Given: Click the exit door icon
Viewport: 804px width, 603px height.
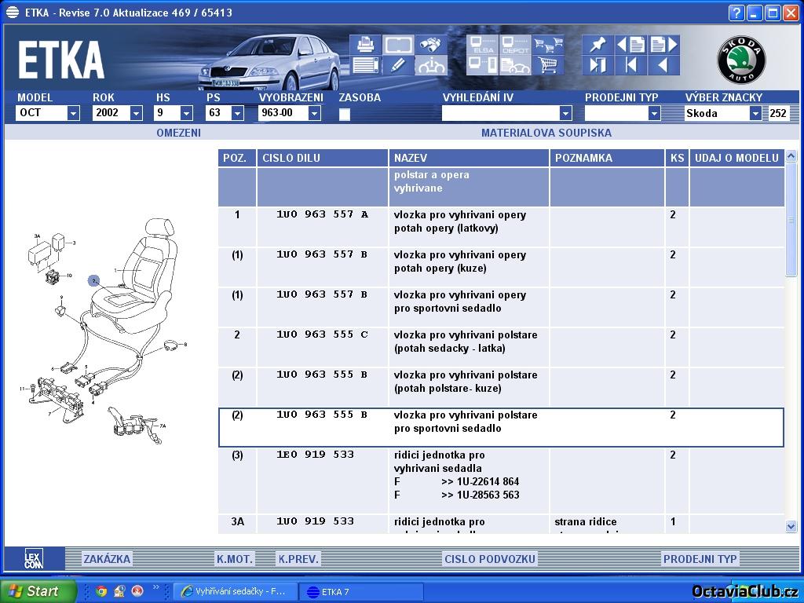Looking at the screenshot, I should pos(598,65).
